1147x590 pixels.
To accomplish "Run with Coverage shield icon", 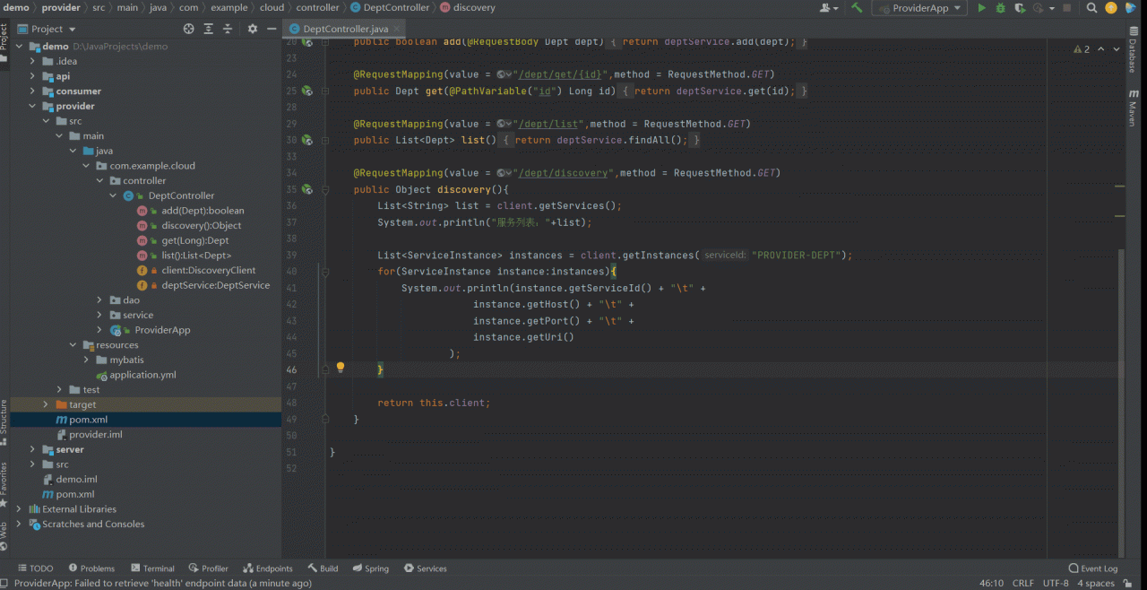I will click(1020, 8).
